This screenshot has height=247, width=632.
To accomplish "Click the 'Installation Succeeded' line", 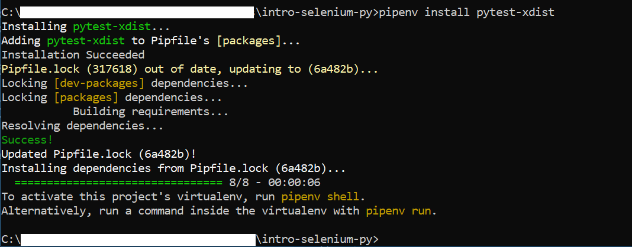I will (x=73, y=55).
